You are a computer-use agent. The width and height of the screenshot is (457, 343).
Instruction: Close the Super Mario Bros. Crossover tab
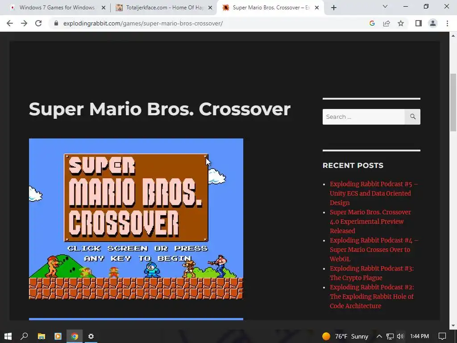(317, 8)
